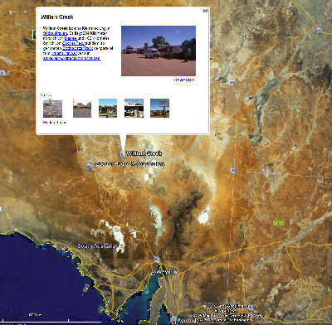Open the Oodnadatta Track link in balloon
The width and height of the screenshot is (332, 325).
click(77, 48)
